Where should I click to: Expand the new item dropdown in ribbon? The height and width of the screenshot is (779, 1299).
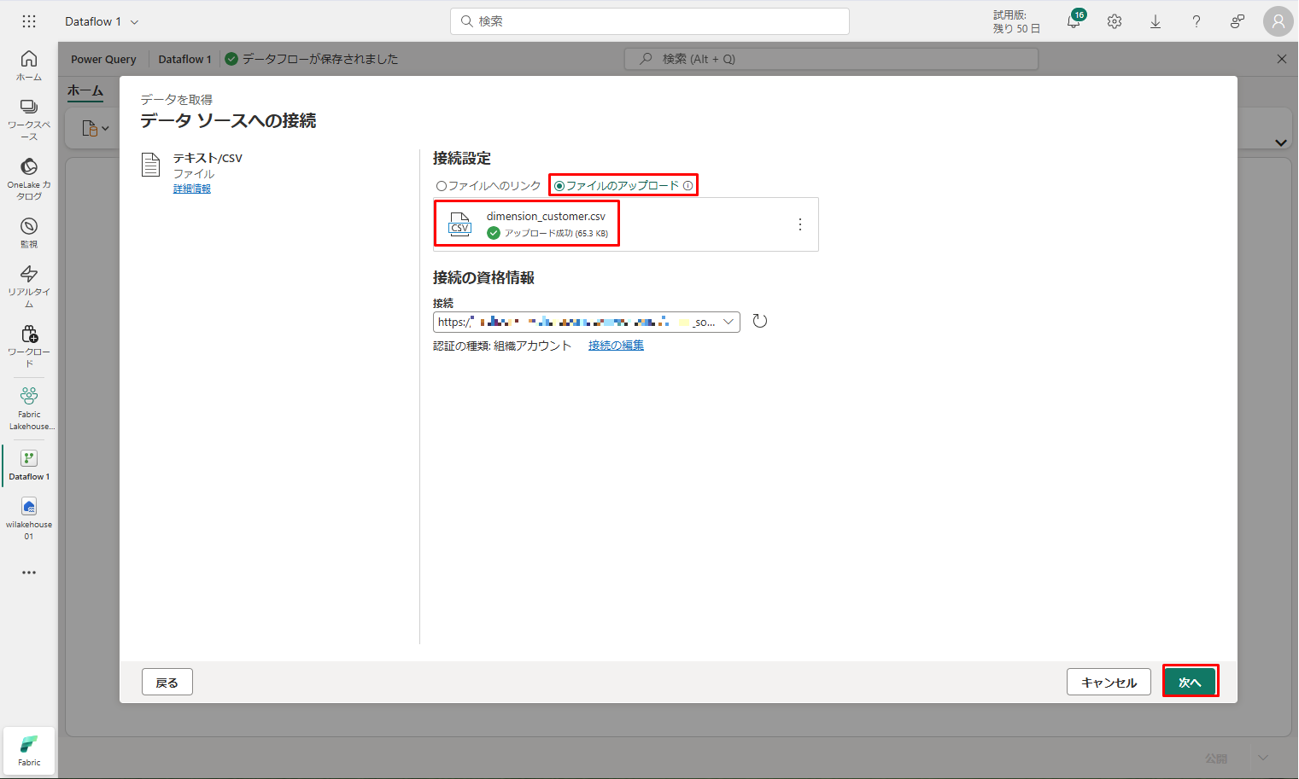(97, 128)
